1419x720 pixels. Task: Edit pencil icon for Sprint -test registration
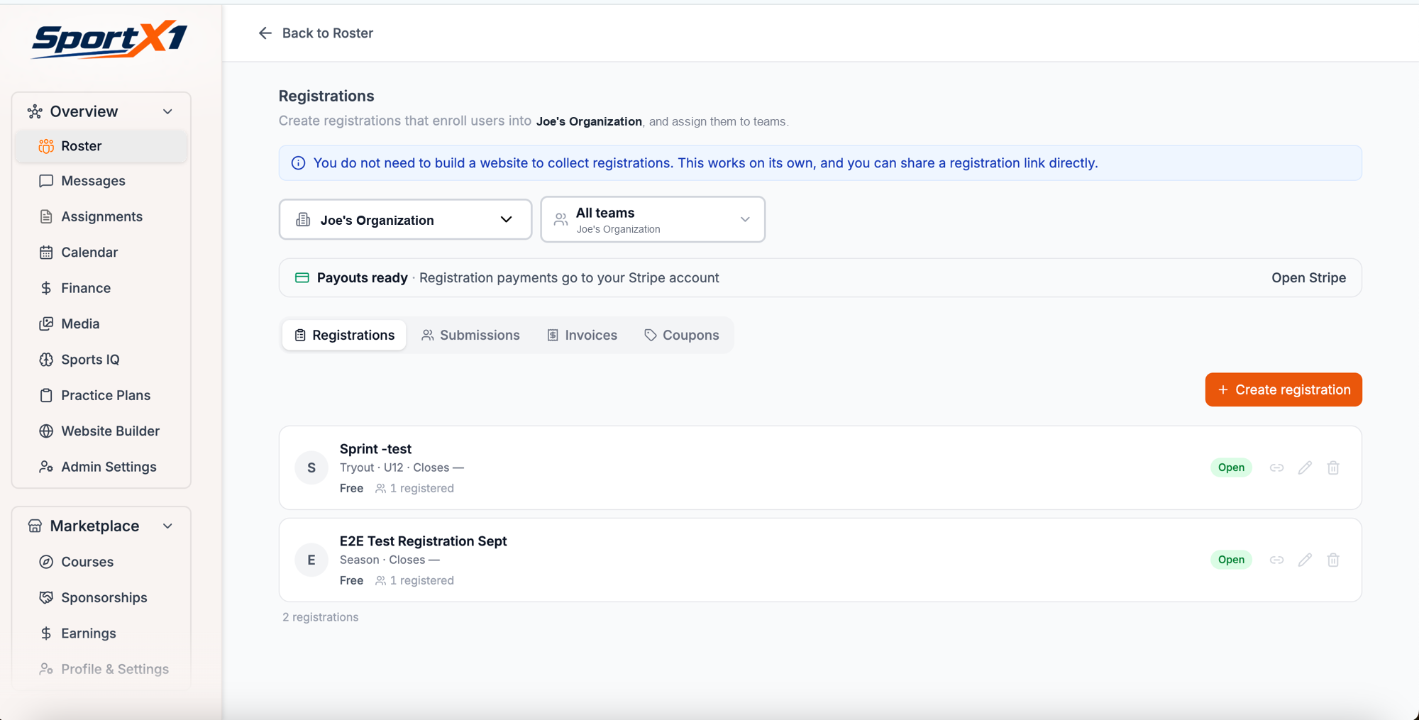[1305, 467]
